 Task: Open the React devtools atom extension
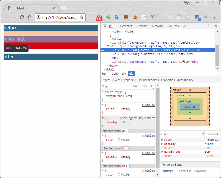click(188, 17)
